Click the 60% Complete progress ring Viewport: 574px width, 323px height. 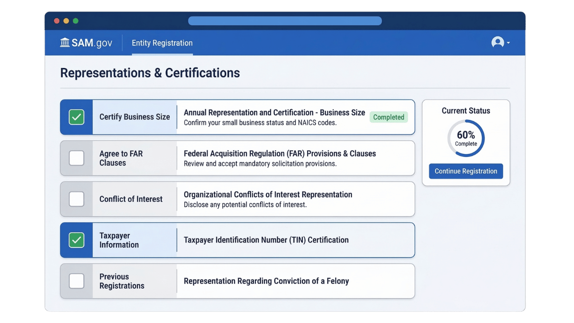pyautogui.click(x=465, y=138)
